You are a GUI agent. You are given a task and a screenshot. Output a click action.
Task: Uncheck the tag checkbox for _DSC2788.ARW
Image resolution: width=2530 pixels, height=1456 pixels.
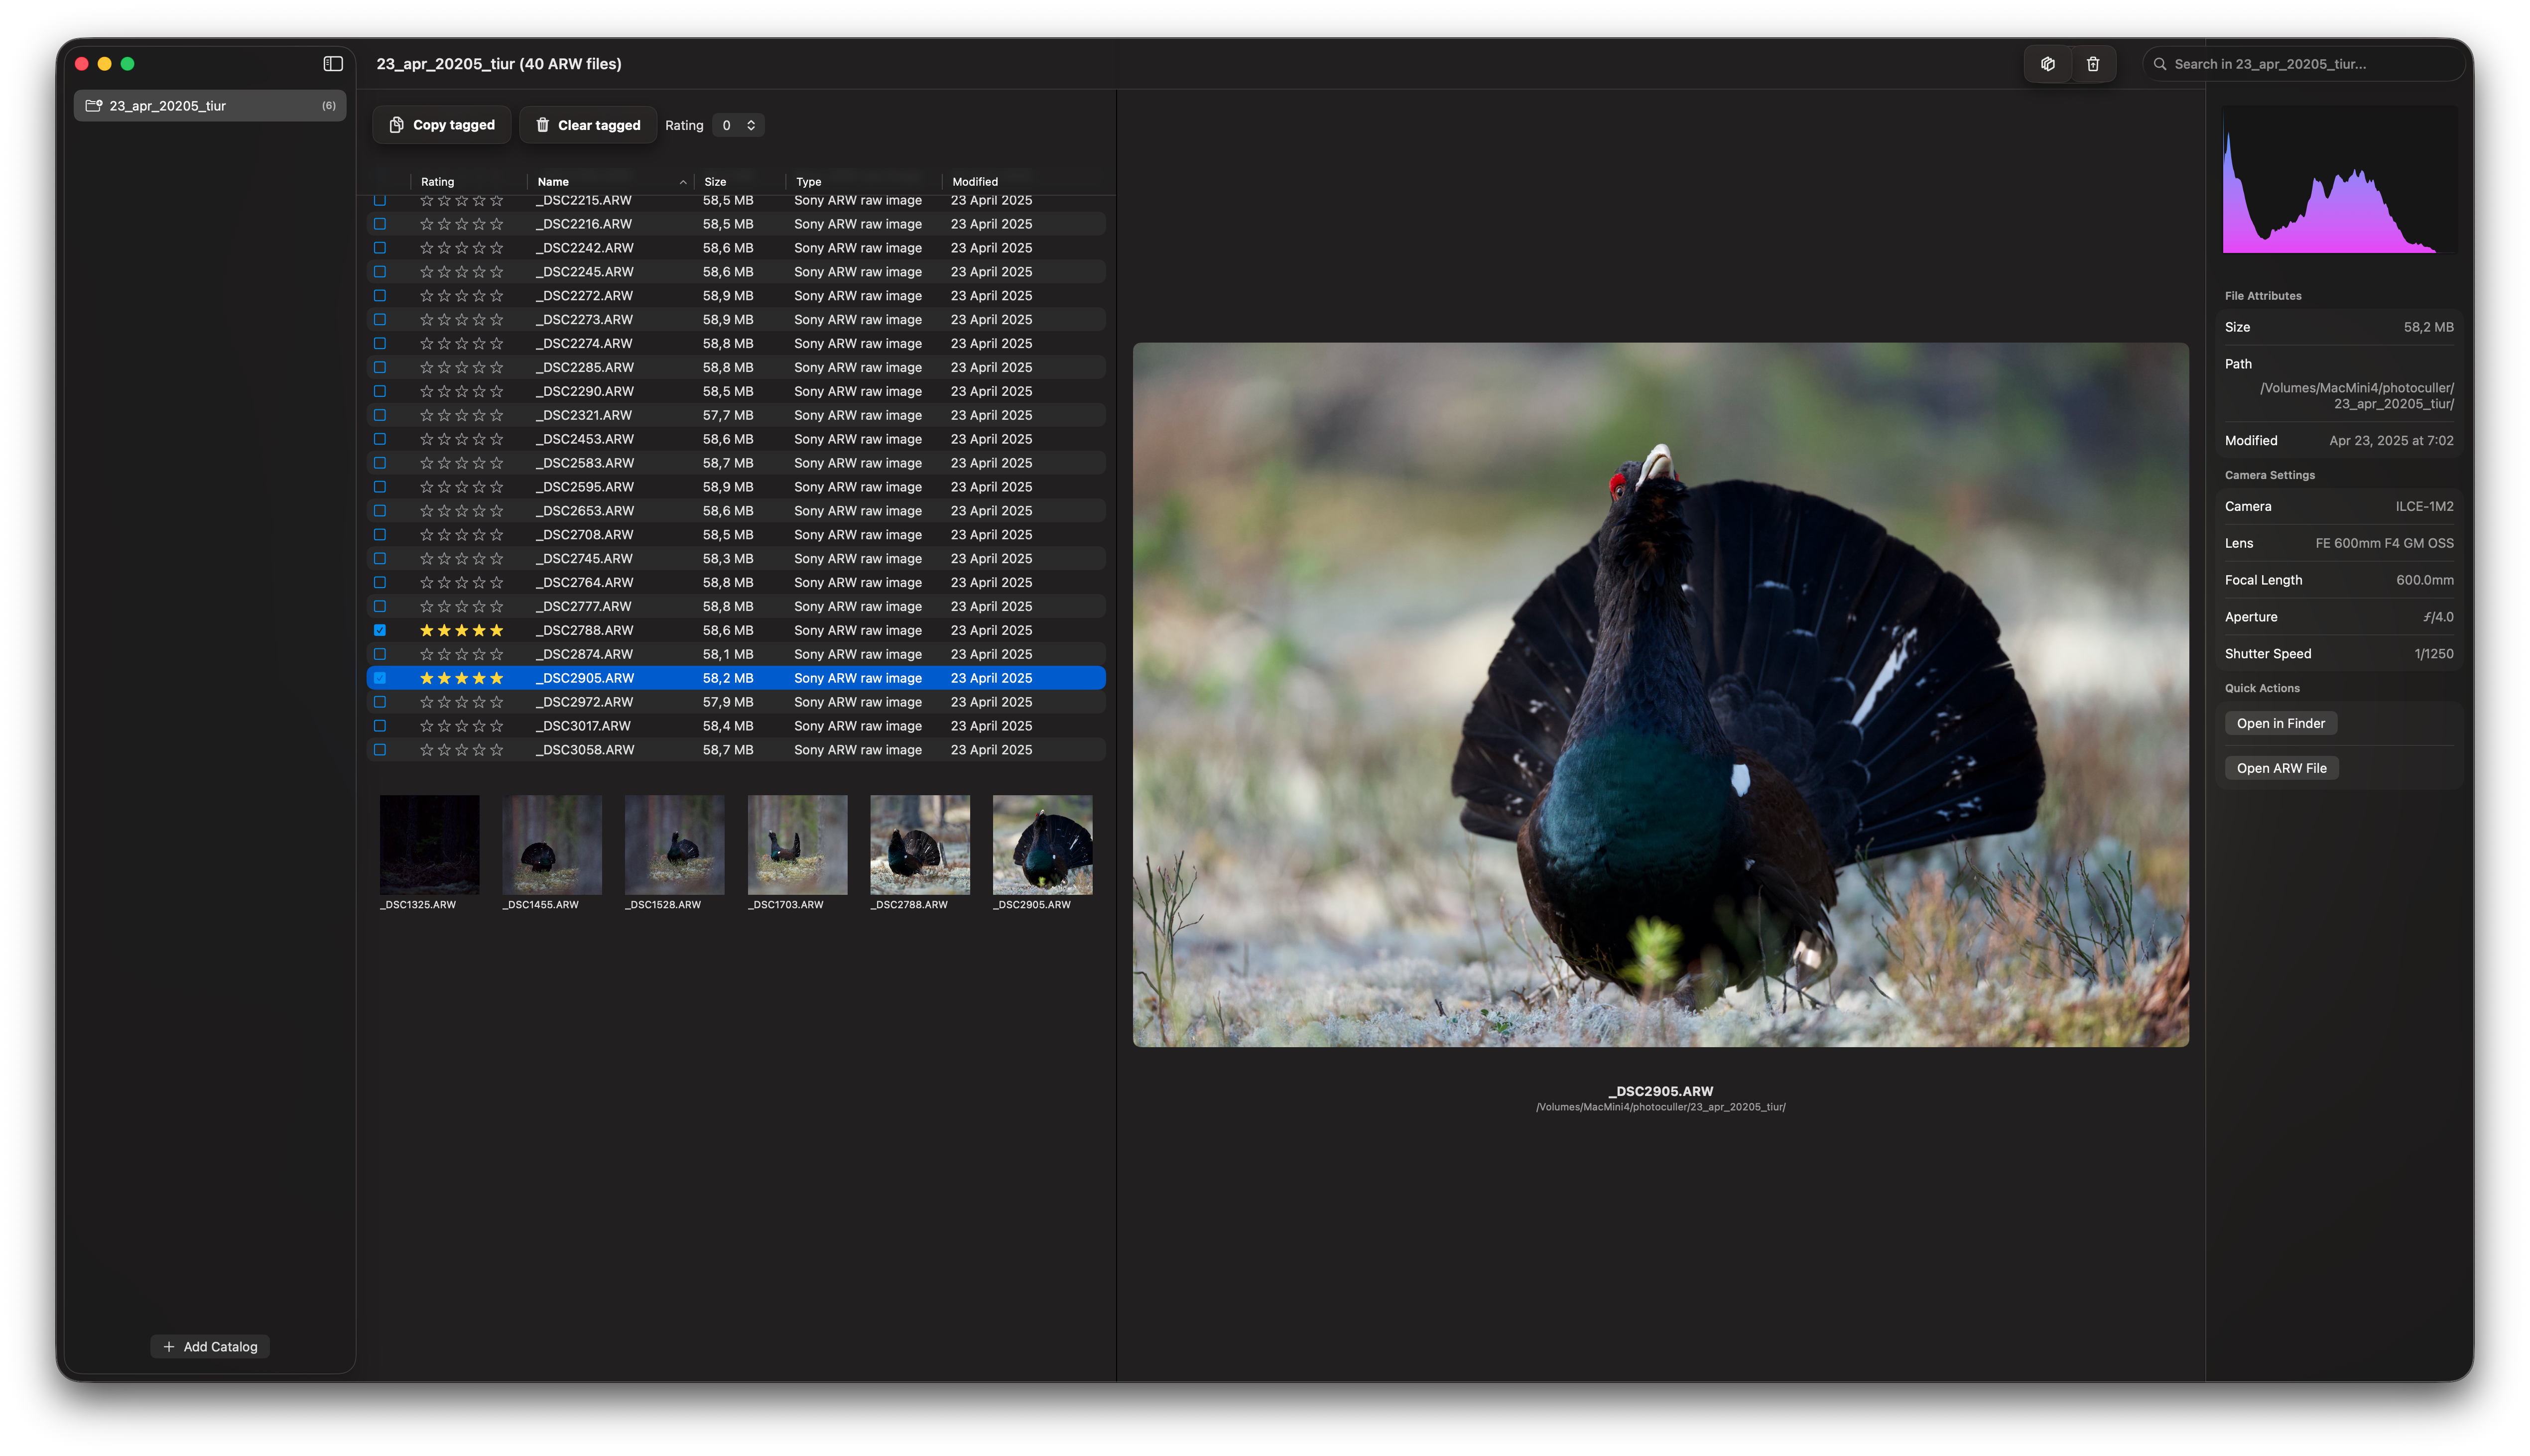tap(380, 630)
